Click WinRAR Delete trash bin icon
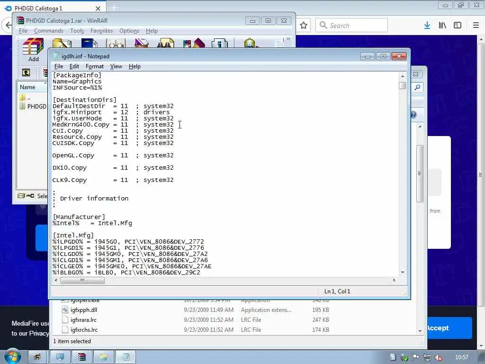Image resolution: width=485 pixels, height=364 pixels. click(x=141, y=43)
